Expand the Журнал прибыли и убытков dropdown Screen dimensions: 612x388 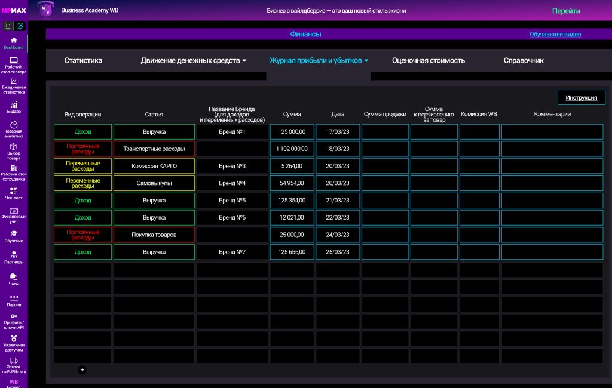point(319,61)
